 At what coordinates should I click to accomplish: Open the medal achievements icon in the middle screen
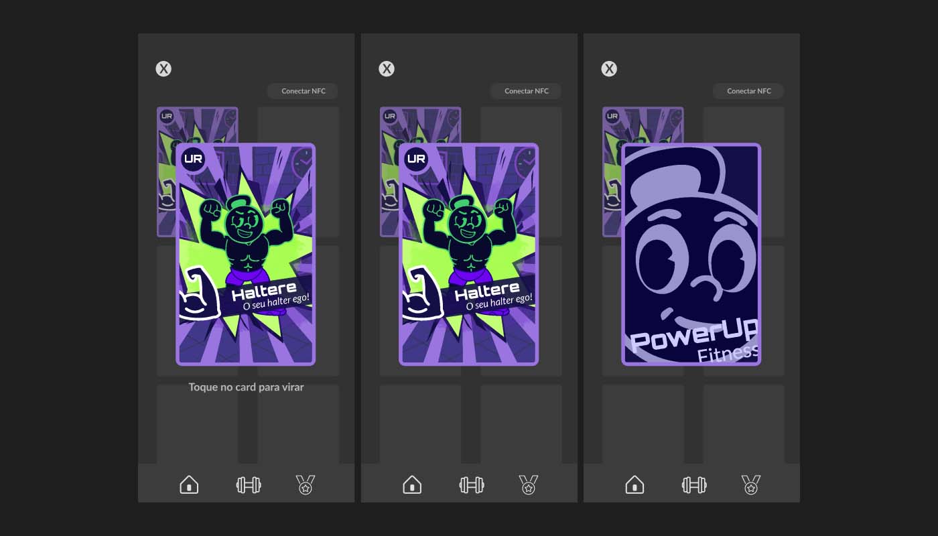coord(529,484)
